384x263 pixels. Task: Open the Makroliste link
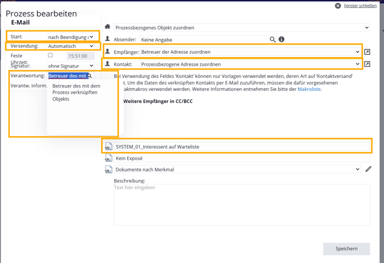309,89
